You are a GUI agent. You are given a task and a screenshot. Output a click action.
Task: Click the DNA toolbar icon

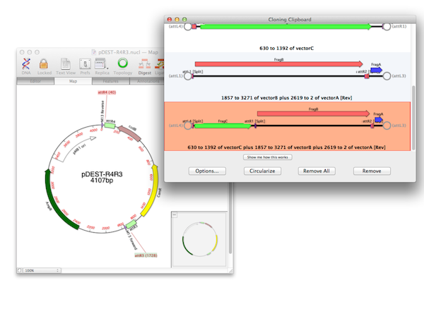click(26, 64)
